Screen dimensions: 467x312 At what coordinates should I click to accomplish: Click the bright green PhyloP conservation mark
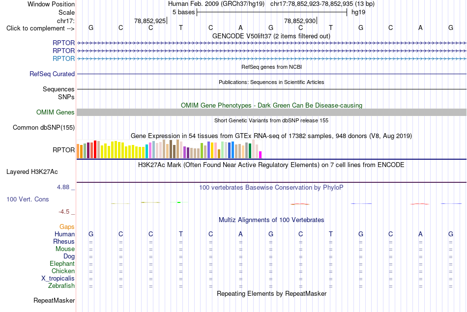179,202
